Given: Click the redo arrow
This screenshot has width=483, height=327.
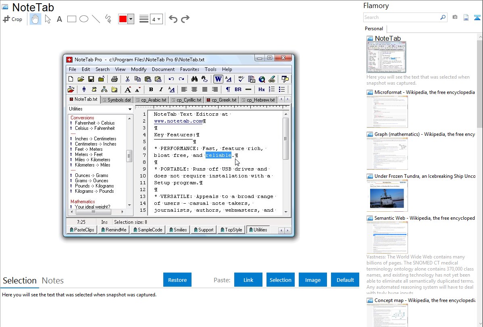Looking at the screenshot, I should click(x=185, y=19).
